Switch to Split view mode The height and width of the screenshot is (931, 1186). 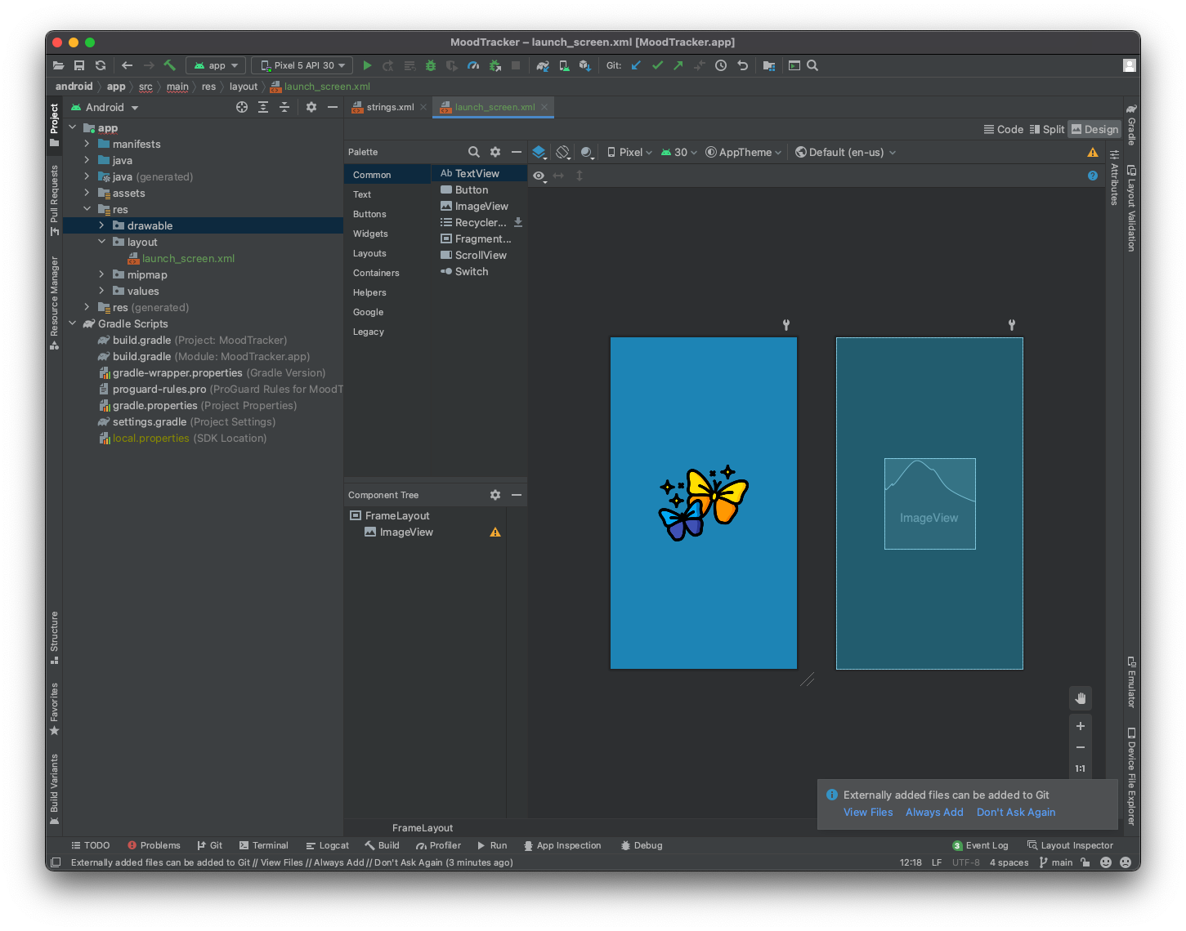pos(1047,129)
